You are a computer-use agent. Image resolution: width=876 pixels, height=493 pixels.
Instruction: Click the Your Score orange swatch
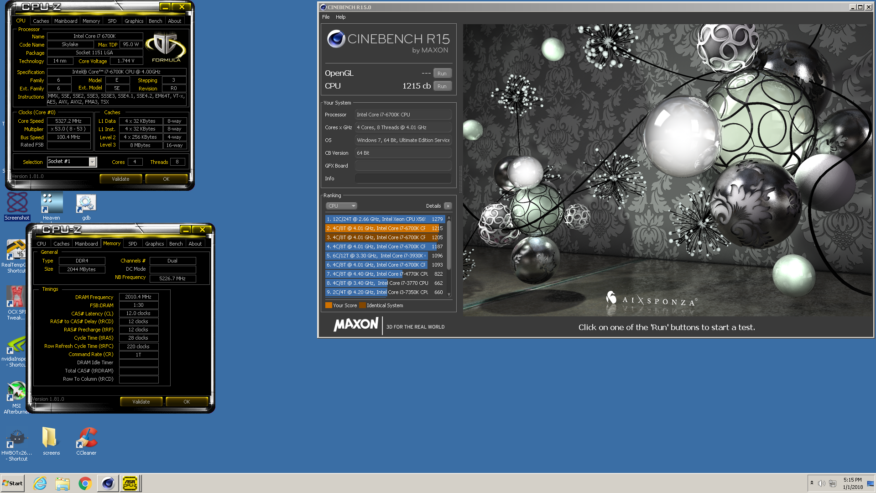pyautogui.click(x=328, y=305)
